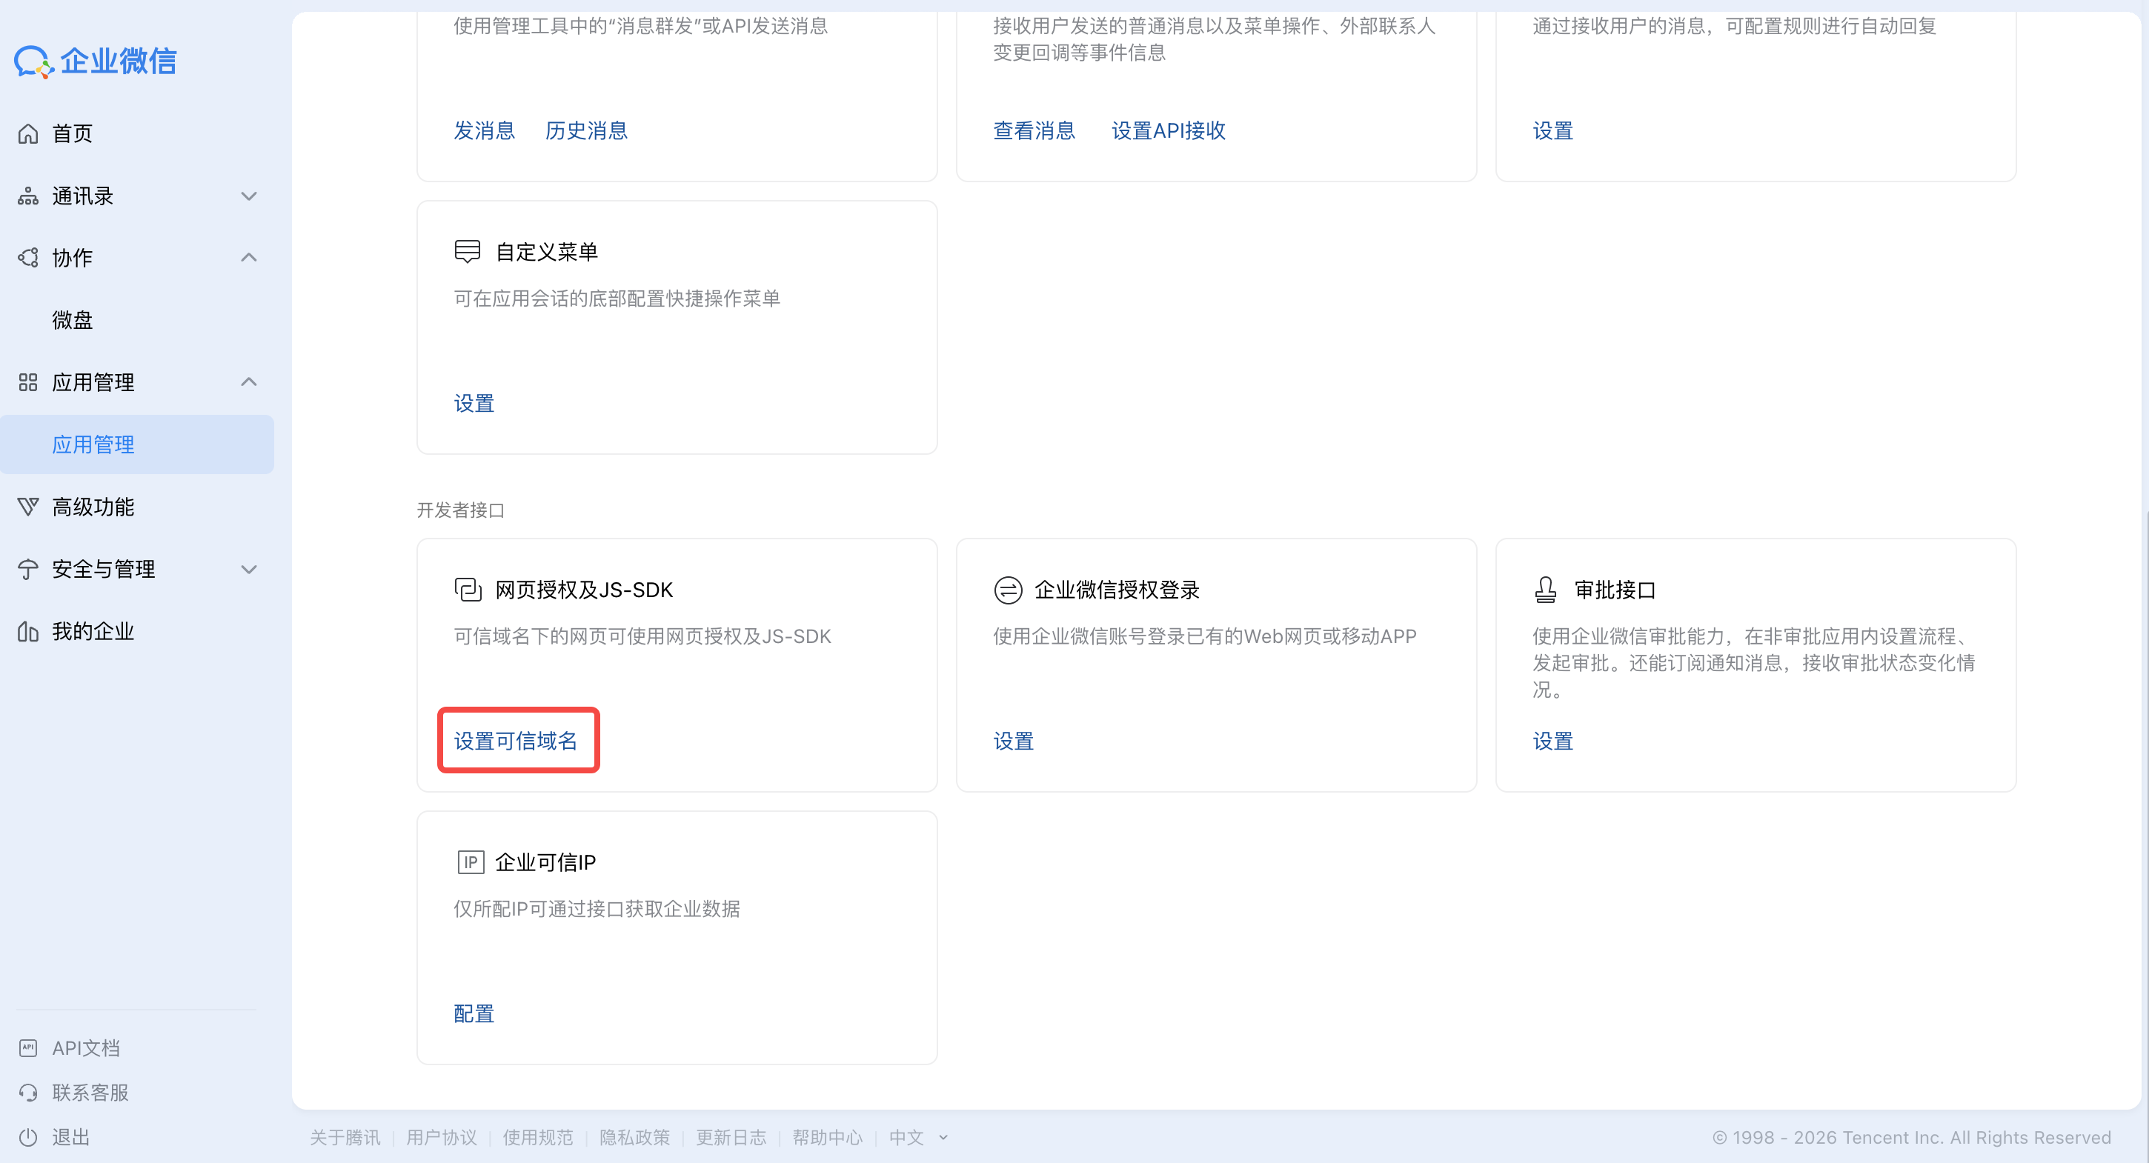Click 设置API接收 link
Screen dimensions: 2149x1163
click(1168, 131)
